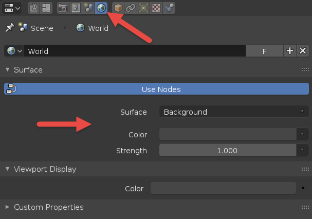Open the Surface Color swatch picker

point(228,134)
